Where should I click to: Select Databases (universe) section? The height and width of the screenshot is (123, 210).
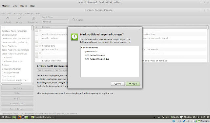click(x=12, y=61)
